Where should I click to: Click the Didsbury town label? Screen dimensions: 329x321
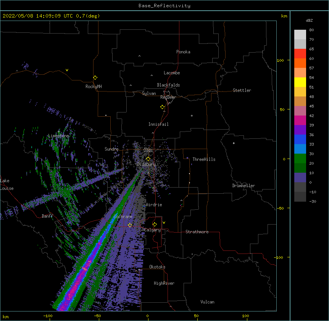[146, 164]
